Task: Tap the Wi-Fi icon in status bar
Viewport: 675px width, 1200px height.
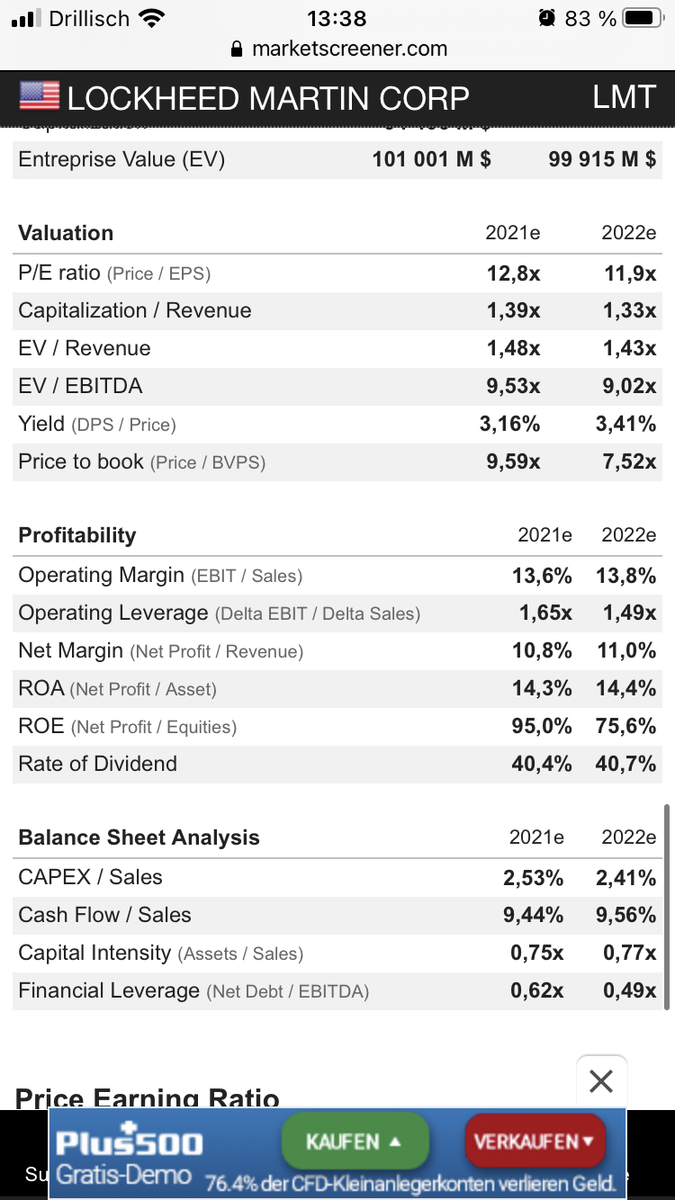Action: pos(153,18)
